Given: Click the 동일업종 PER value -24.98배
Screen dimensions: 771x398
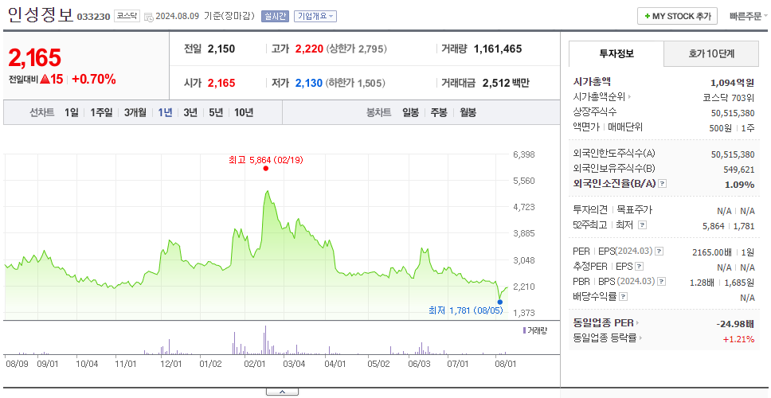Looking at the screenshot, I should pyautogui.click(x=736, y=324).
